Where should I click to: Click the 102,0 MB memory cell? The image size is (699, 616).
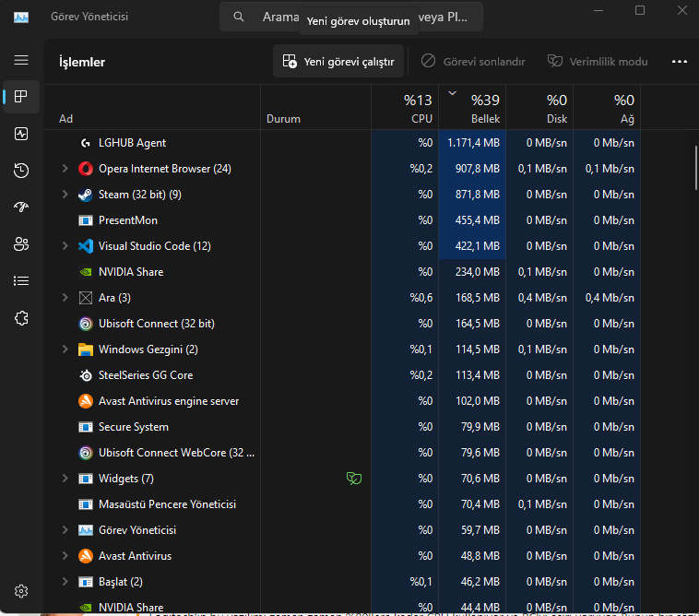(x=472, y=401)
